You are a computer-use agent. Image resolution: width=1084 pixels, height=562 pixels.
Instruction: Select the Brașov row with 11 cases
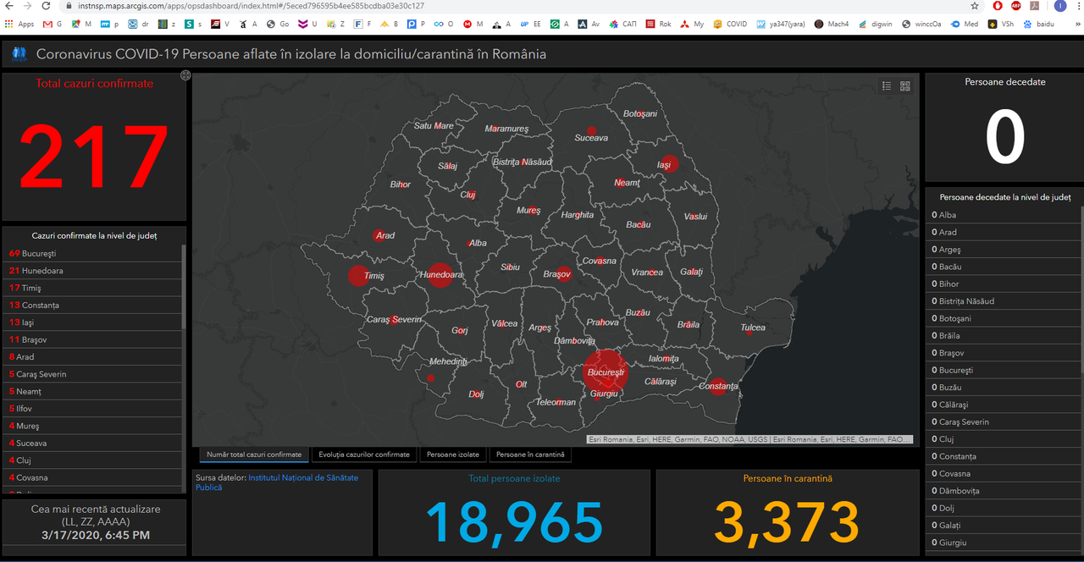click(x=91, y=339)
